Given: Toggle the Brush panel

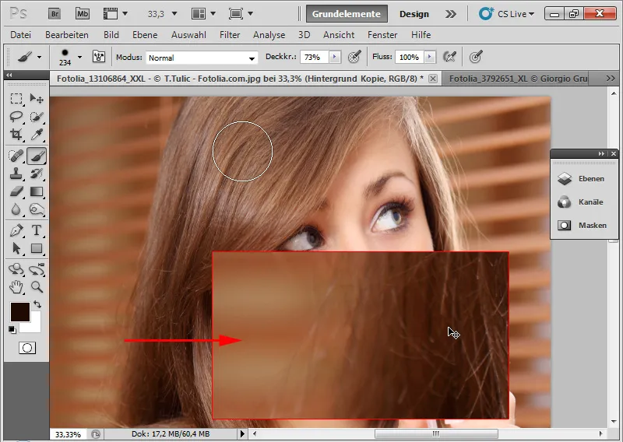Looking at the screenshot, I should tap(99, 57).
